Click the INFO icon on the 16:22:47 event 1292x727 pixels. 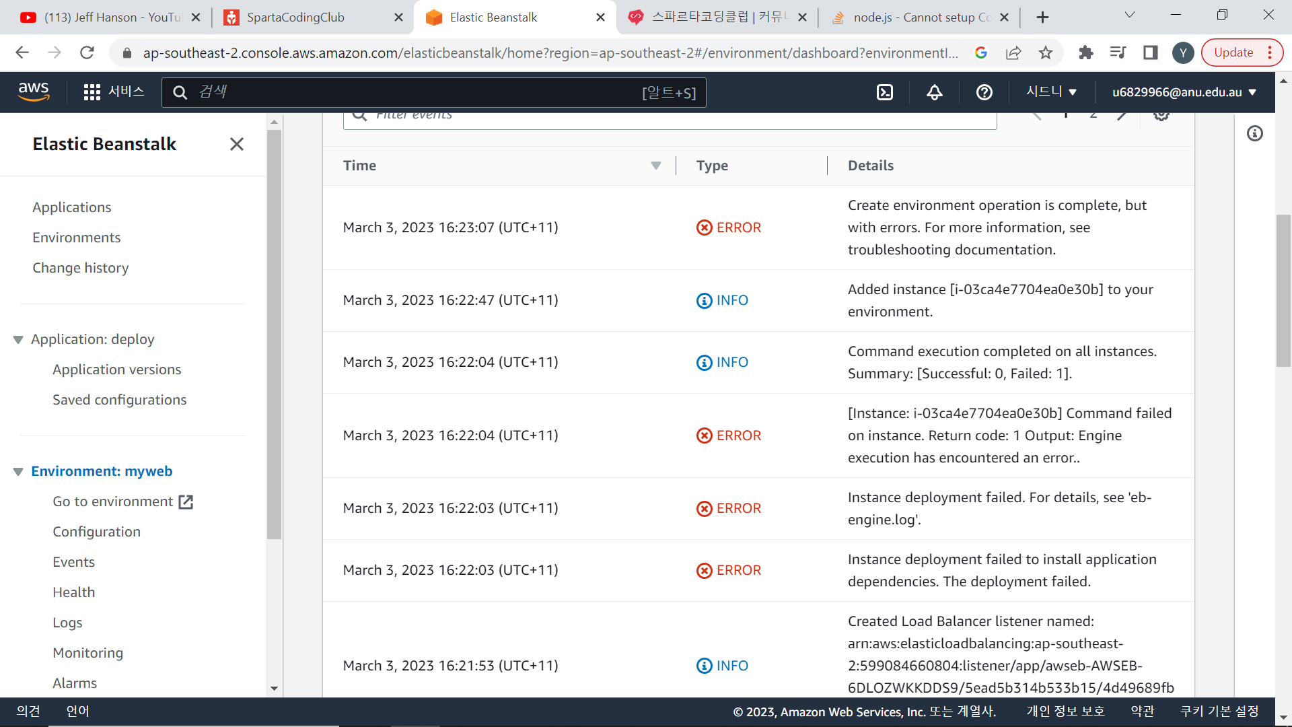pyautogui.click(x=704, y=301)
